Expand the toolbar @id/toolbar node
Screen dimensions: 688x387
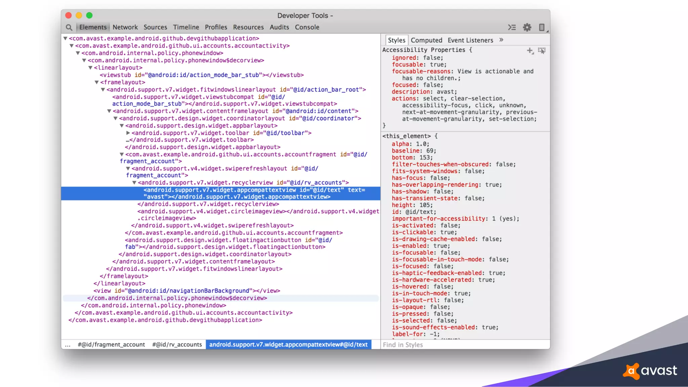pos(128,133)
